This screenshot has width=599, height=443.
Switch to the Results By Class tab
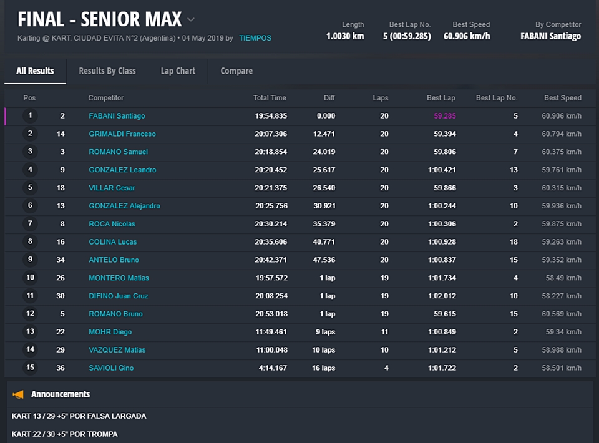point(107,71)
